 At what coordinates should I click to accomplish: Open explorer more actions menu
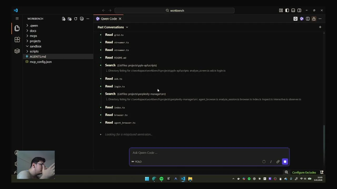click(88, 19)
